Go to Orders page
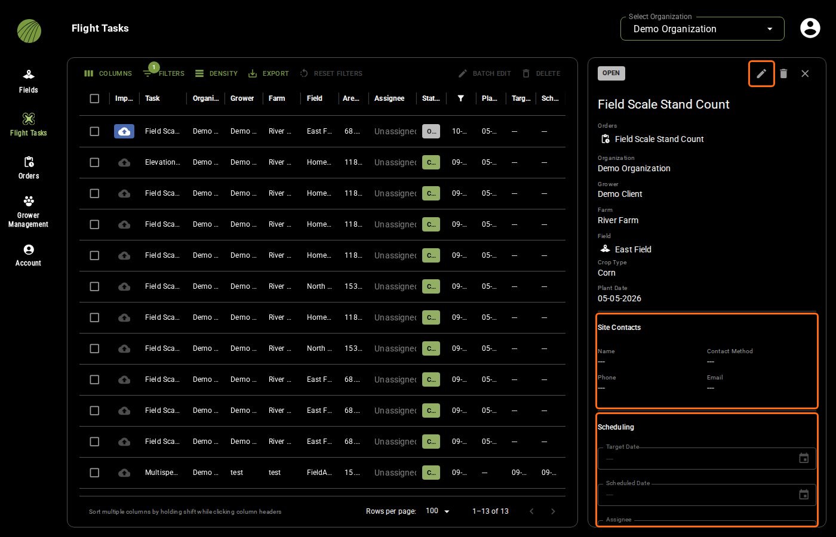The width and height of the screenshot is (836, 537). (x=28, y=168)
